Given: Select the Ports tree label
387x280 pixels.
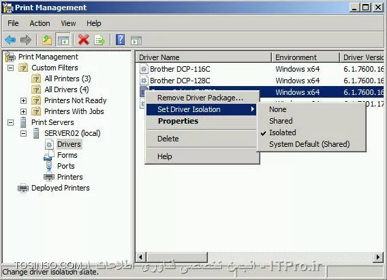Looking at the screenshot, I should pyautogui.click(x=66, y=166).
